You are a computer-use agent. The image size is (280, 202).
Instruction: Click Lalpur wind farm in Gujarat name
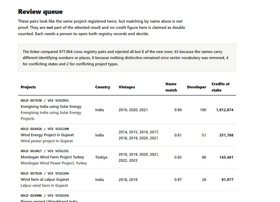click(x=44, y=185)
